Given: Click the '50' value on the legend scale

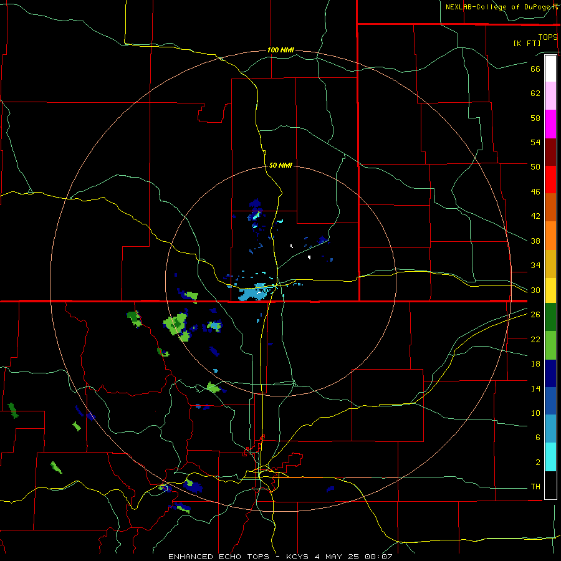Looking at the screenshot, I should tap(535, 167).
